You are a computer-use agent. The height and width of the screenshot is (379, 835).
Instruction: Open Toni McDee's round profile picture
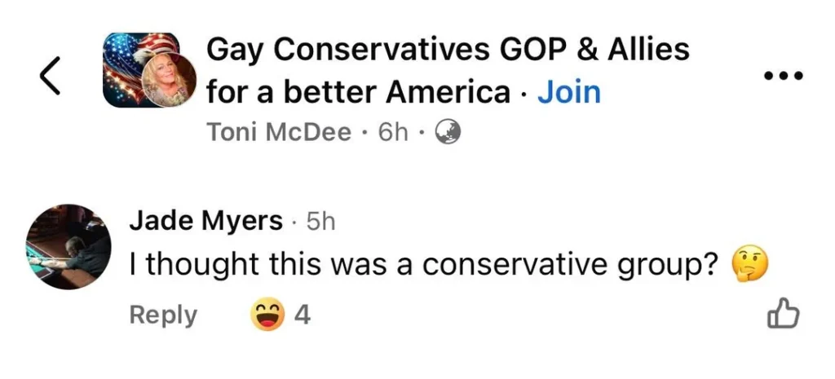[169, 83]
